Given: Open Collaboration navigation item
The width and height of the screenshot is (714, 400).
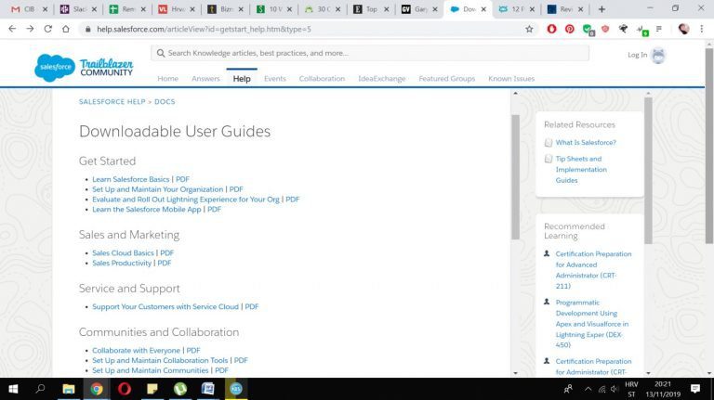Looking at the screenshot, I should click(x=322, y=79).
